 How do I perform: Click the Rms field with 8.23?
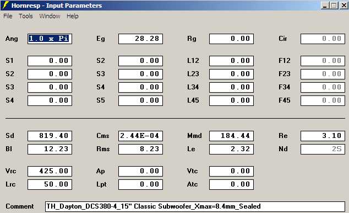pos(141,149)
